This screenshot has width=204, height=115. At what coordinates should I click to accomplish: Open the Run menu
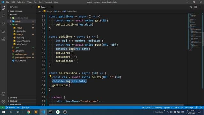click(x=40, y=2)
